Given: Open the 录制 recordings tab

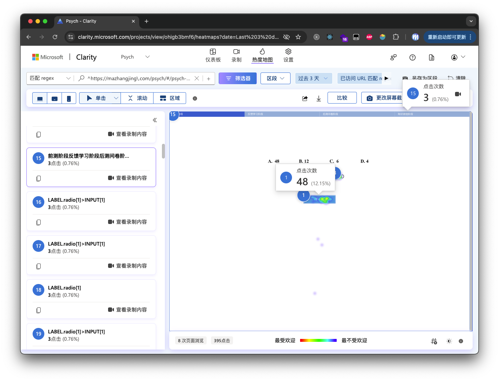Looking at the screenshot, I should coord(236,55).
